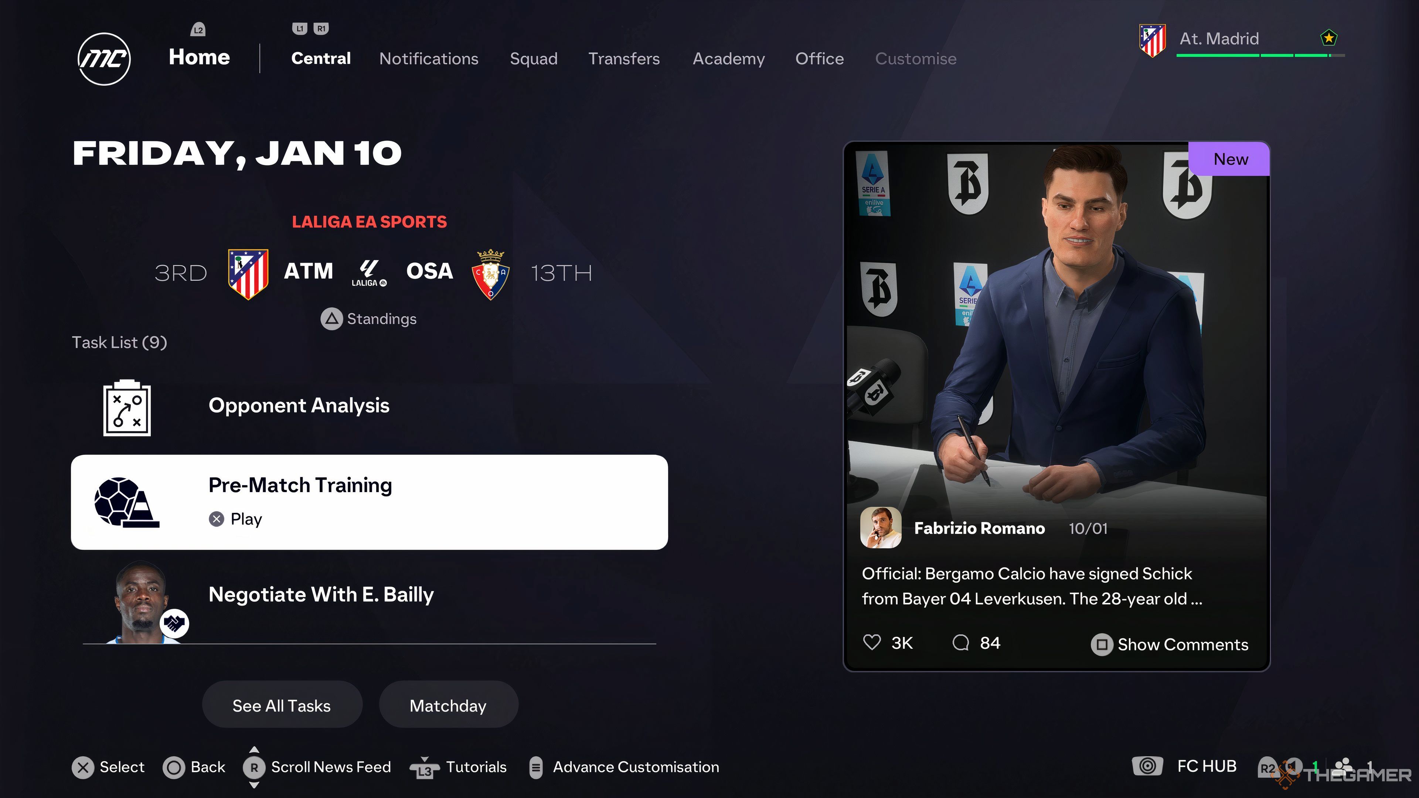Open the Office menu tab
This screenshot has height=798, width=1419.
pyautogui.click(x=819, y=58)
